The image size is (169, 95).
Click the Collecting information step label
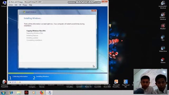pos(20,77)
